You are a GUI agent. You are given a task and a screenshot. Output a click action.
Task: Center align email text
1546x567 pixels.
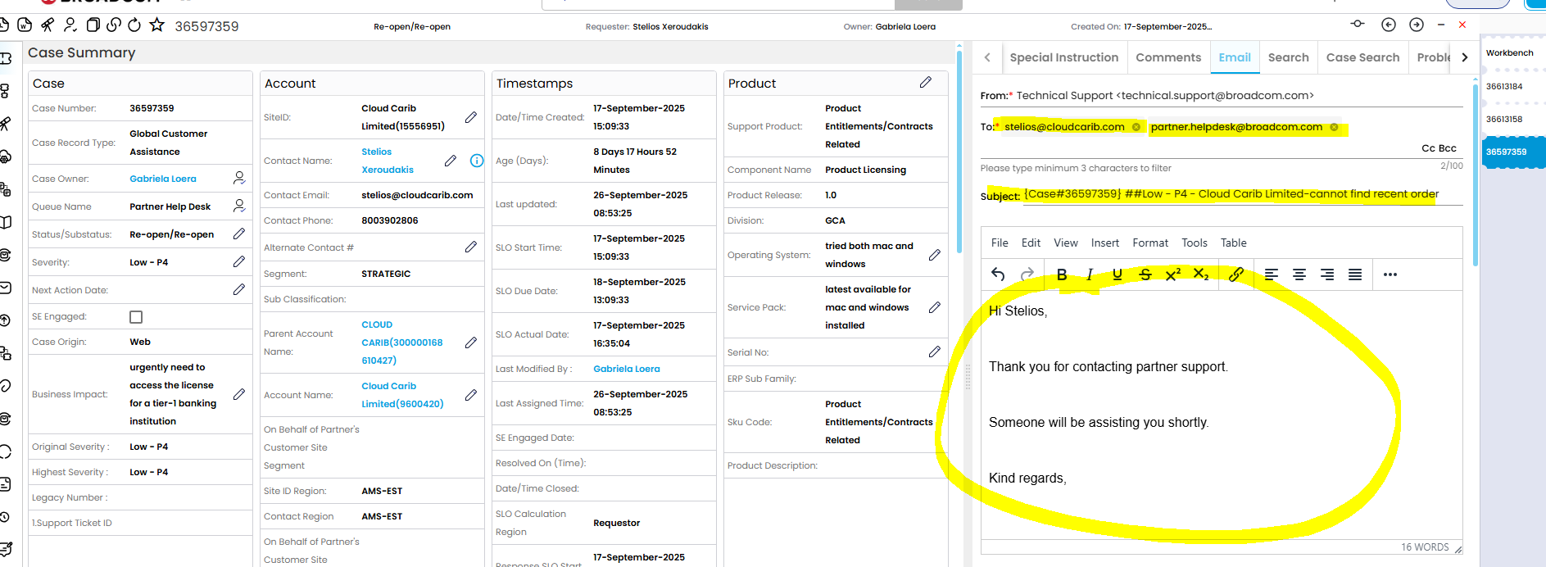point(1299,274)
